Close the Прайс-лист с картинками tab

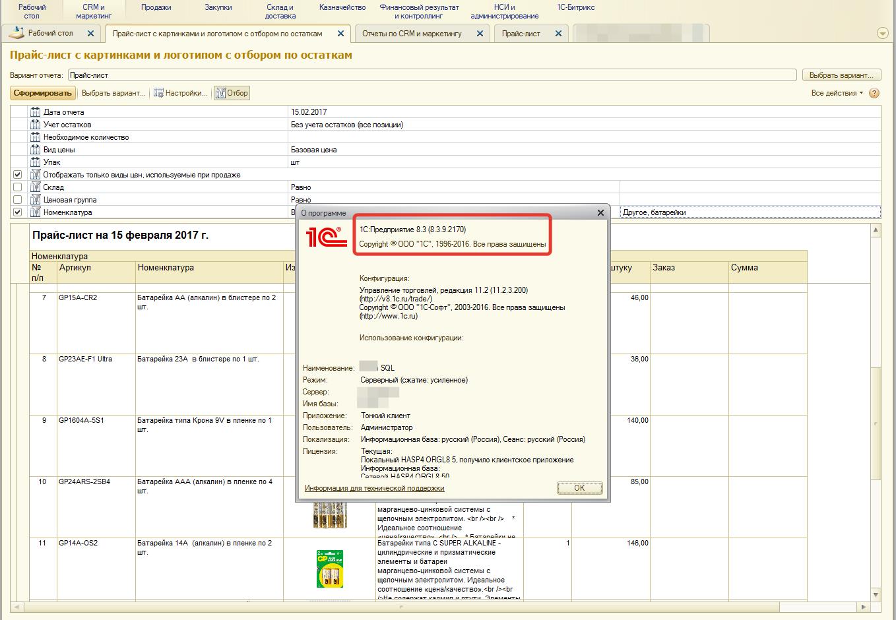pyautogui.click(x=340, y=33)
